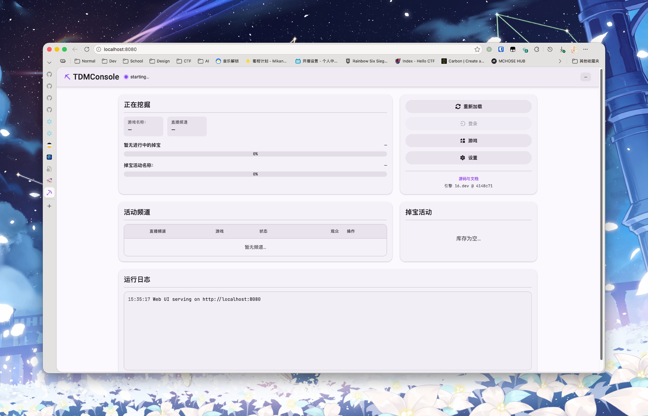Image resolution: width=648 pixels, height=416 pixels.
Task: Click the 登录 login button
Action: click(x=468, y=123)
